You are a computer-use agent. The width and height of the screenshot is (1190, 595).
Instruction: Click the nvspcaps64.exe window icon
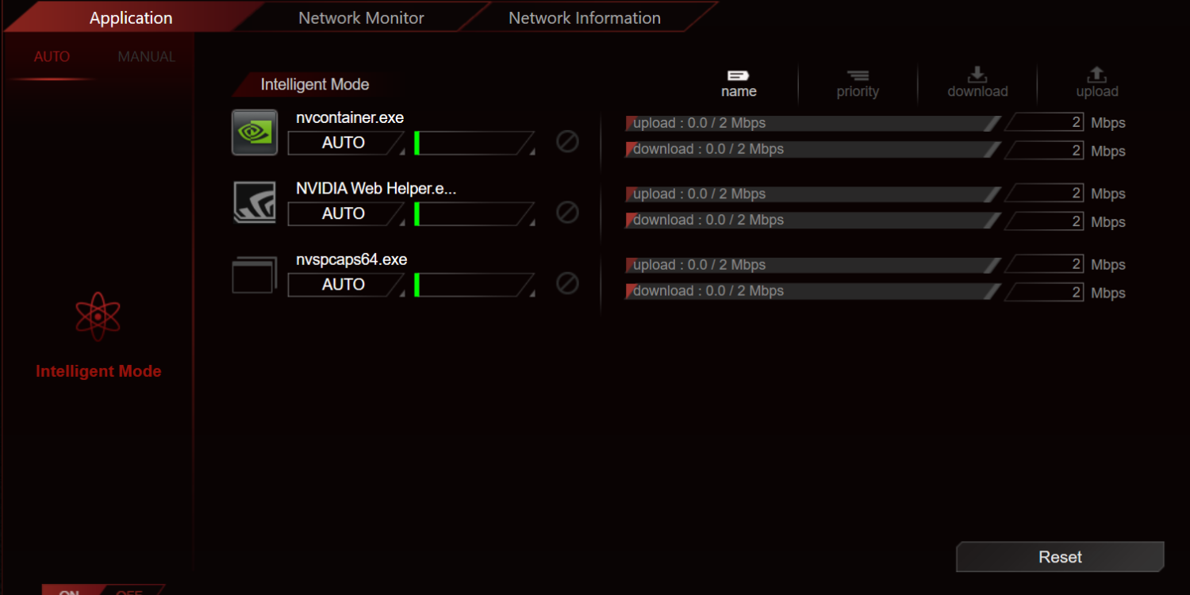coord(255,274)
